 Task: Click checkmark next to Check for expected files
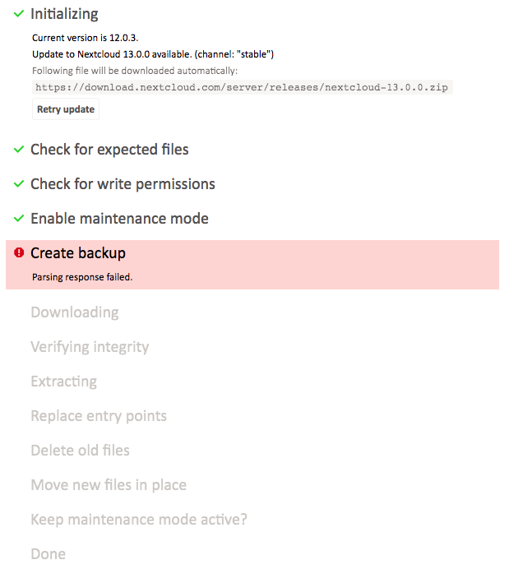pyautogui.click(x=19, y=149)
